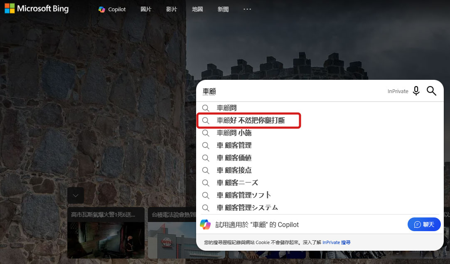This screenshot has width=450, height=264.
Task: Select suggestion 車 顧客接点
Action: click(320, 170)
